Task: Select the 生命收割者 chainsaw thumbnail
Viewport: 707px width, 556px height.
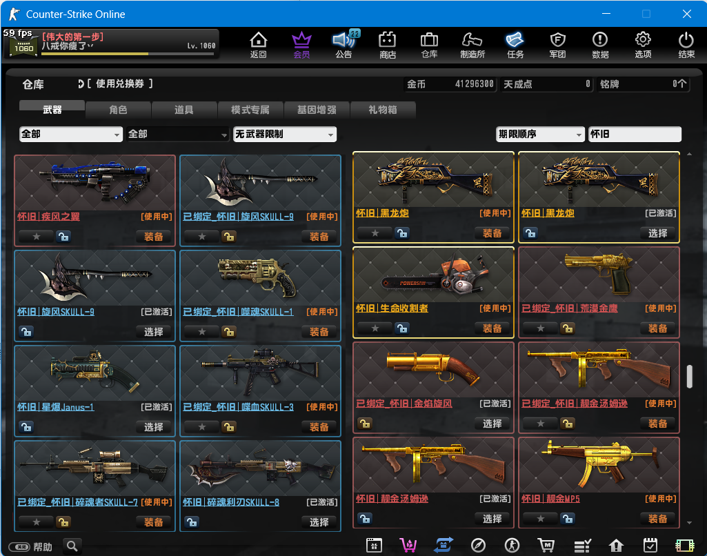Action: (433, 274)
